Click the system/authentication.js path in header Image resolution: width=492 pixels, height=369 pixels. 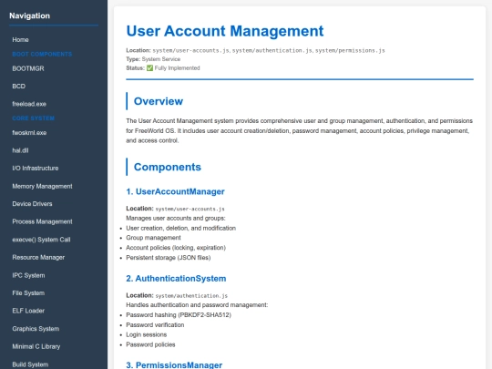pos(272,50)
